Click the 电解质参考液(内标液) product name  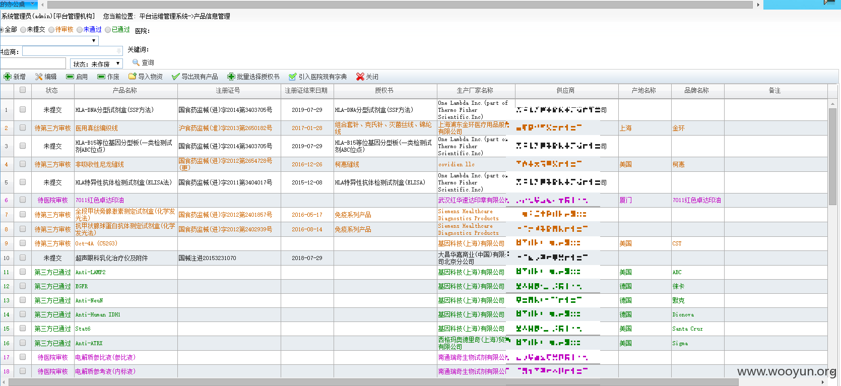pos(105,371)
